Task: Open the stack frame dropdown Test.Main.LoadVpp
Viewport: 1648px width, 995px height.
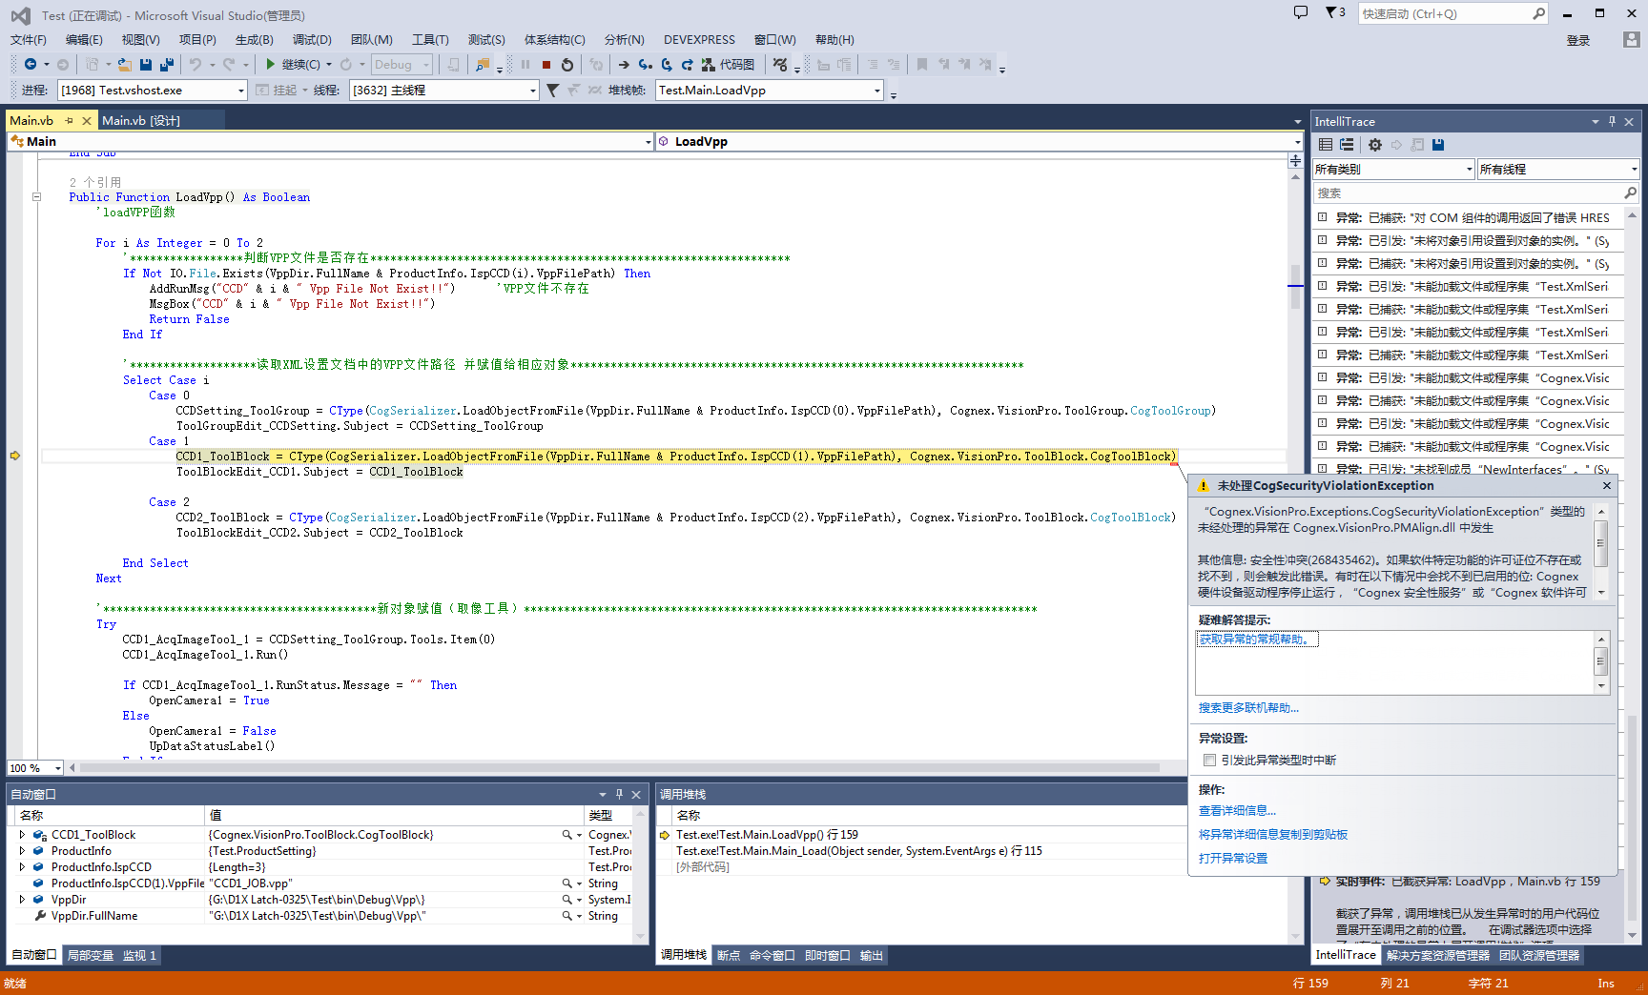Action: pyautogui.click(x=771, y=90)
